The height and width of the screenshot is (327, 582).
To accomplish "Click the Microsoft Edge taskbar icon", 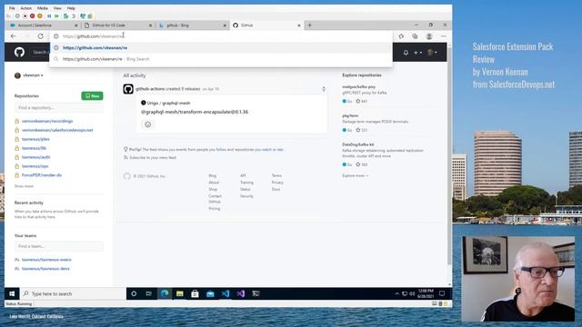I will 165,293.
